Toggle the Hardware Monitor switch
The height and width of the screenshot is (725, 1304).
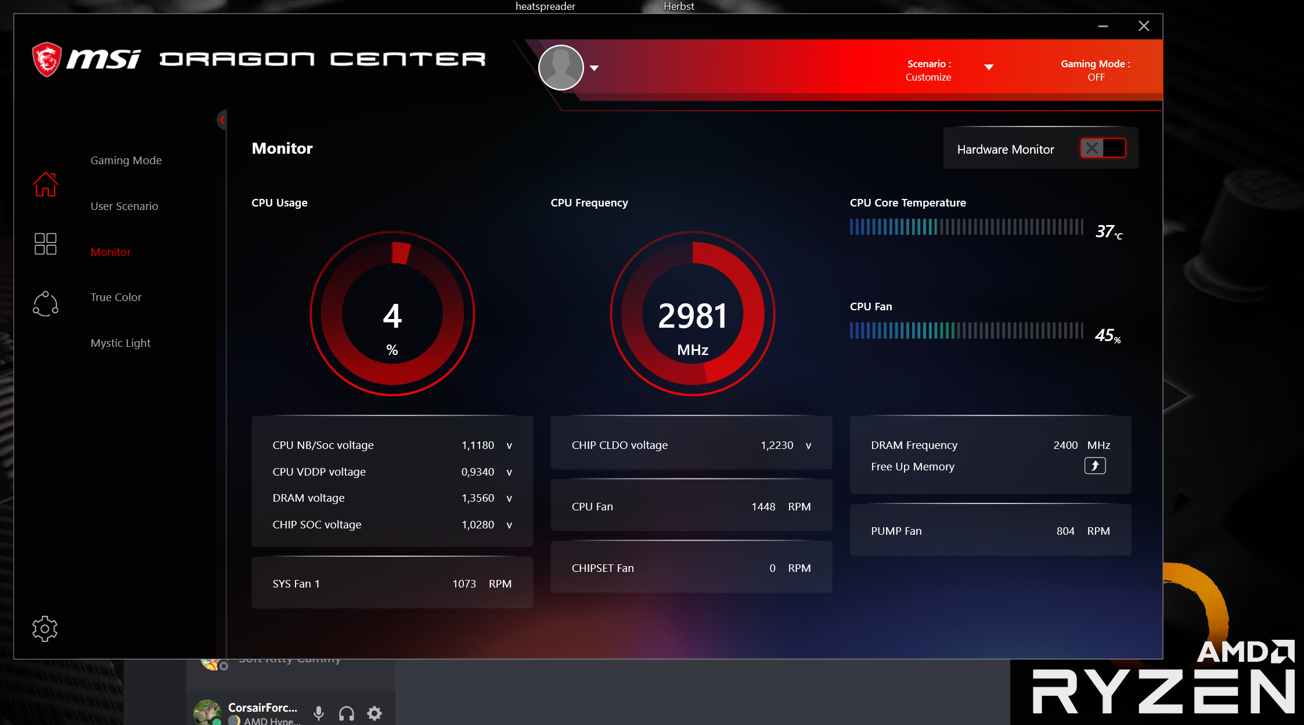tap(1103, 148)
